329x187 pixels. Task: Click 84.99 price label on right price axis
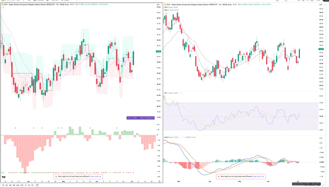click(x=321, y=49)
